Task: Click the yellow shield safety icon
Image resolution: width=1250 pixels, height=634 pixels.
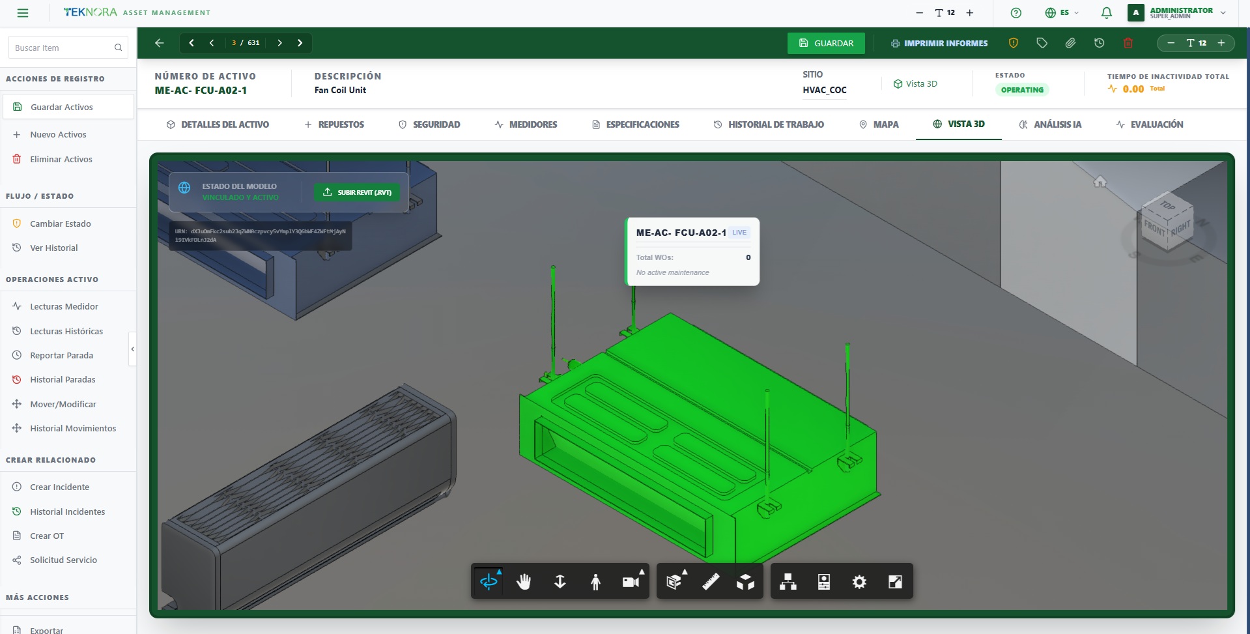Action: coord(1014,43)
